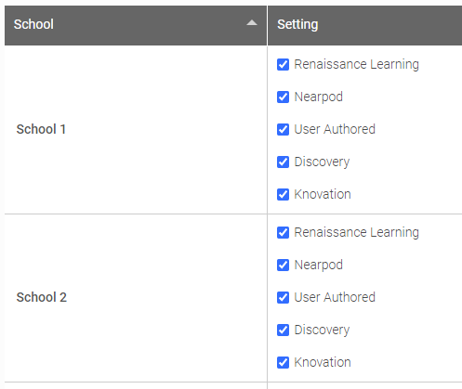Uncheck Renaissance Learning for School 1

coord(283,64)
